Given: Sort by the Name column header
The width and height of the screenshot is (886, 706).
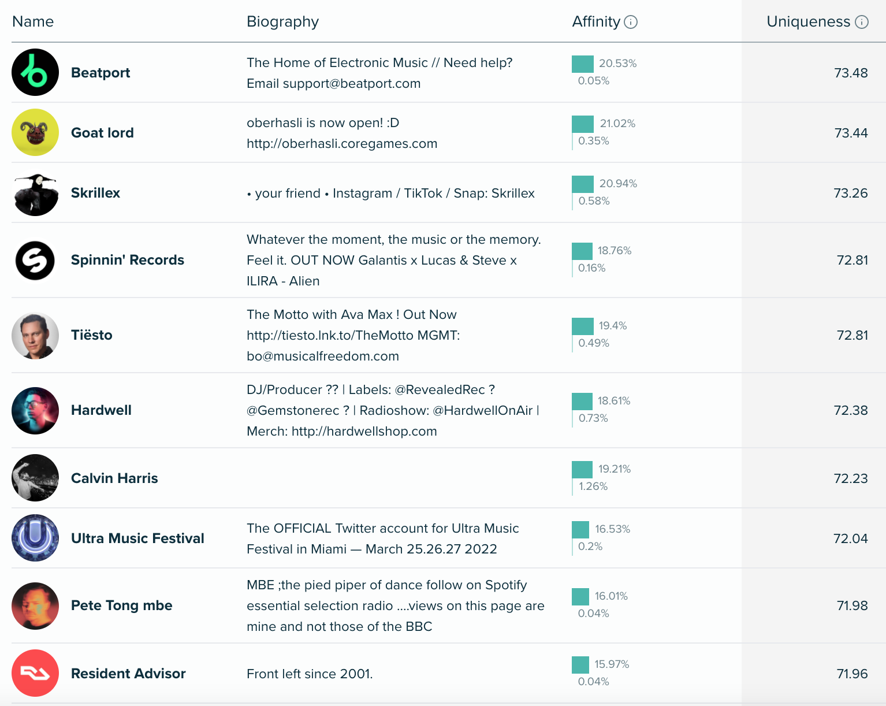Looking at the screenshot, I should click(x=33, y=21).
